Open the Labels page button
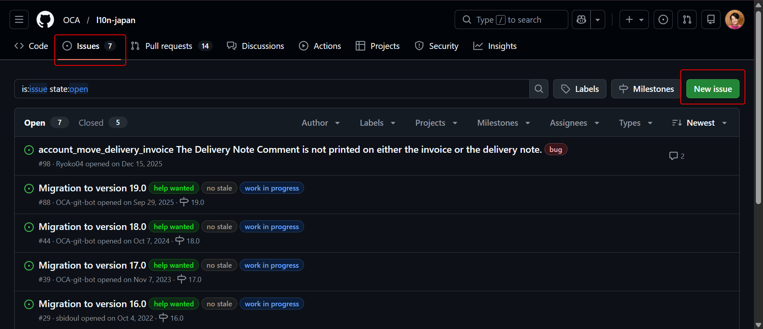Viewport: 763px width, 329px height. (580, 89)
